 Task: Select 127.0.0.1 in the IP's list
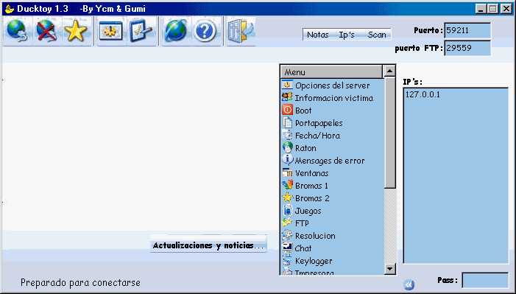(x=423, y=94)
